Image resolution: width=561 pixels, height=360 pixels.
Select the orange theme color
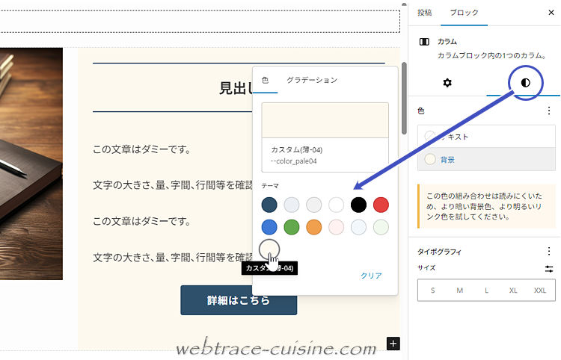tap(313, 227)
